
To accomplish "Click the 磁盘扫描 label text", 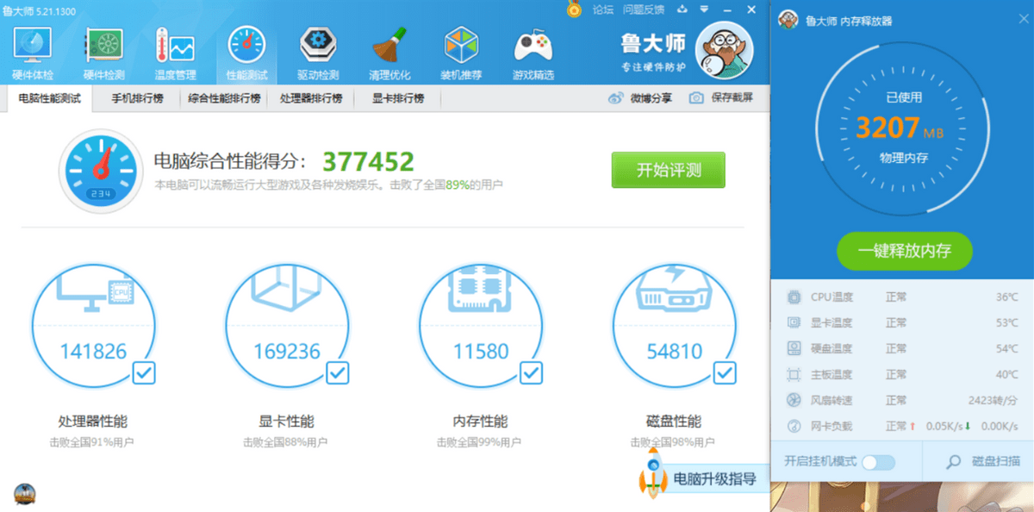I will pyautogui.click(x=996, y=462).
